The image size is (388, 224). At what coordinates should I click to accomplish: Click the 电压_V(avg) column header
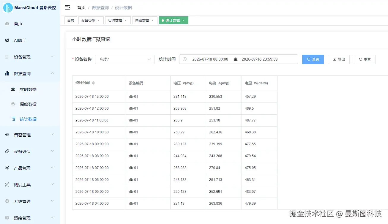pyautogui.click(x=188, y=83)
